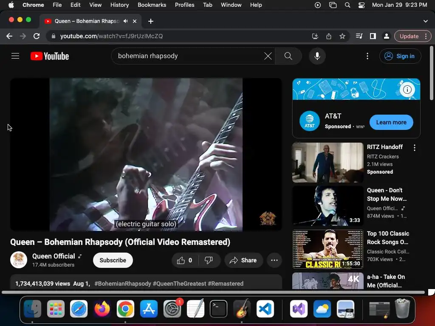
Task: Open the YouTube hamburger guide menu
Action: pos(15,56)
